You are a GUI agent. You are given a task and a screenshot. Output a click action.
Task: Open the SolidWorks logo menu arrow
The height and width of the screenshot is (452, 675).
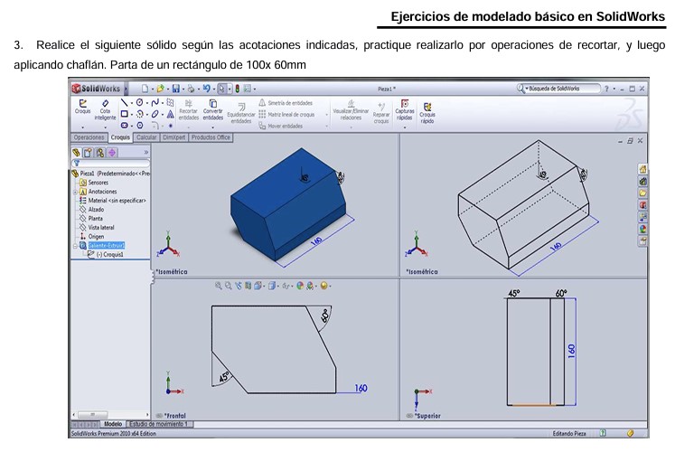pyautogui.click(x=127, y=89)
